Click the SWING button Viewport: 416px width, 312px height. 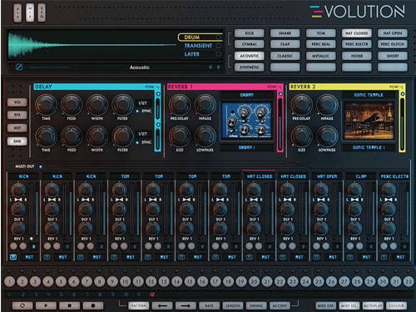point(256,305)
